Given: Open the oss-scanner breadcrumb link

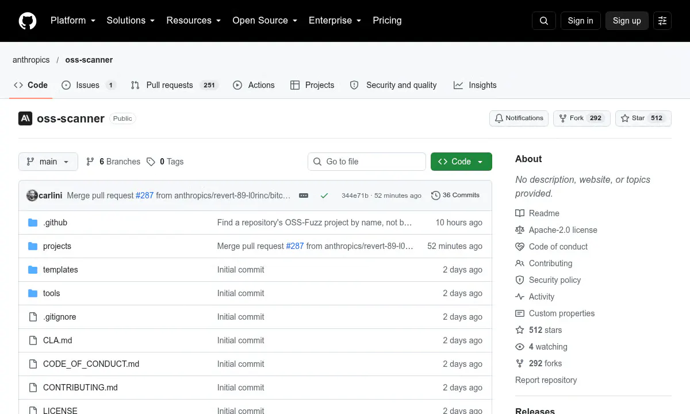Looking at the screenshot, I should 89,60.
